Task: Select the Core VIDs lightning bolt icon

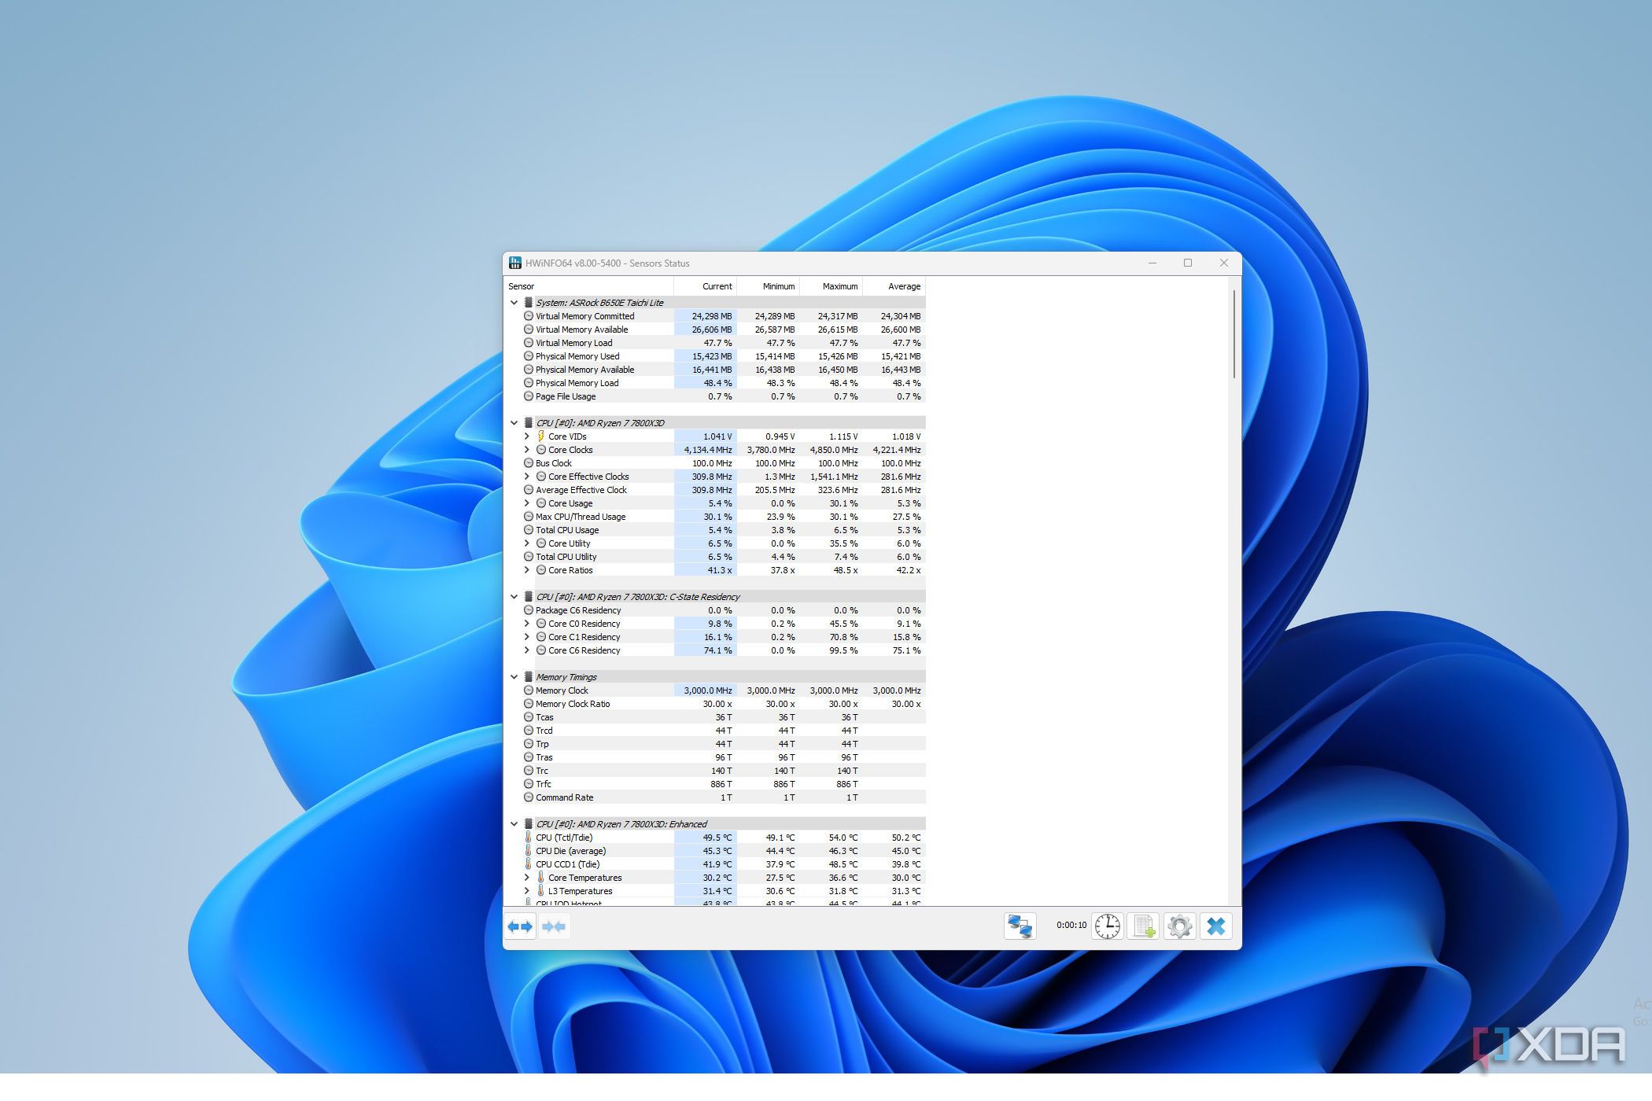Action: click(540, 436)
